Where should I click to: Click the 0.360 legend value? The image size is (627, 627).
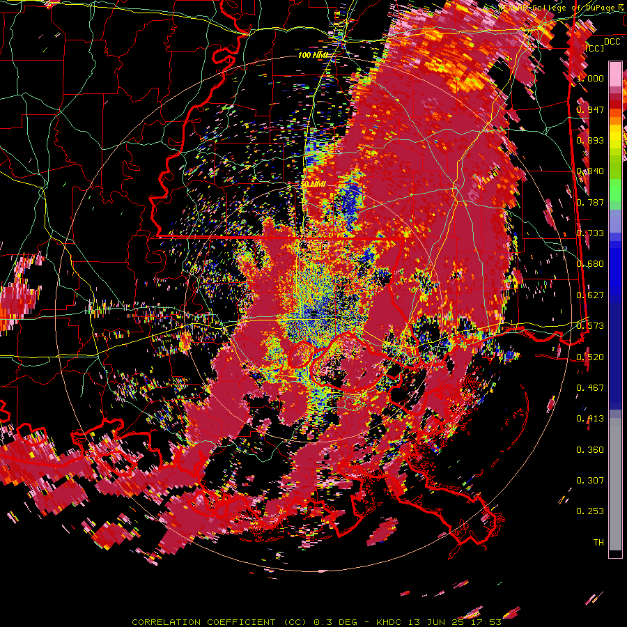tap(590, 450)
